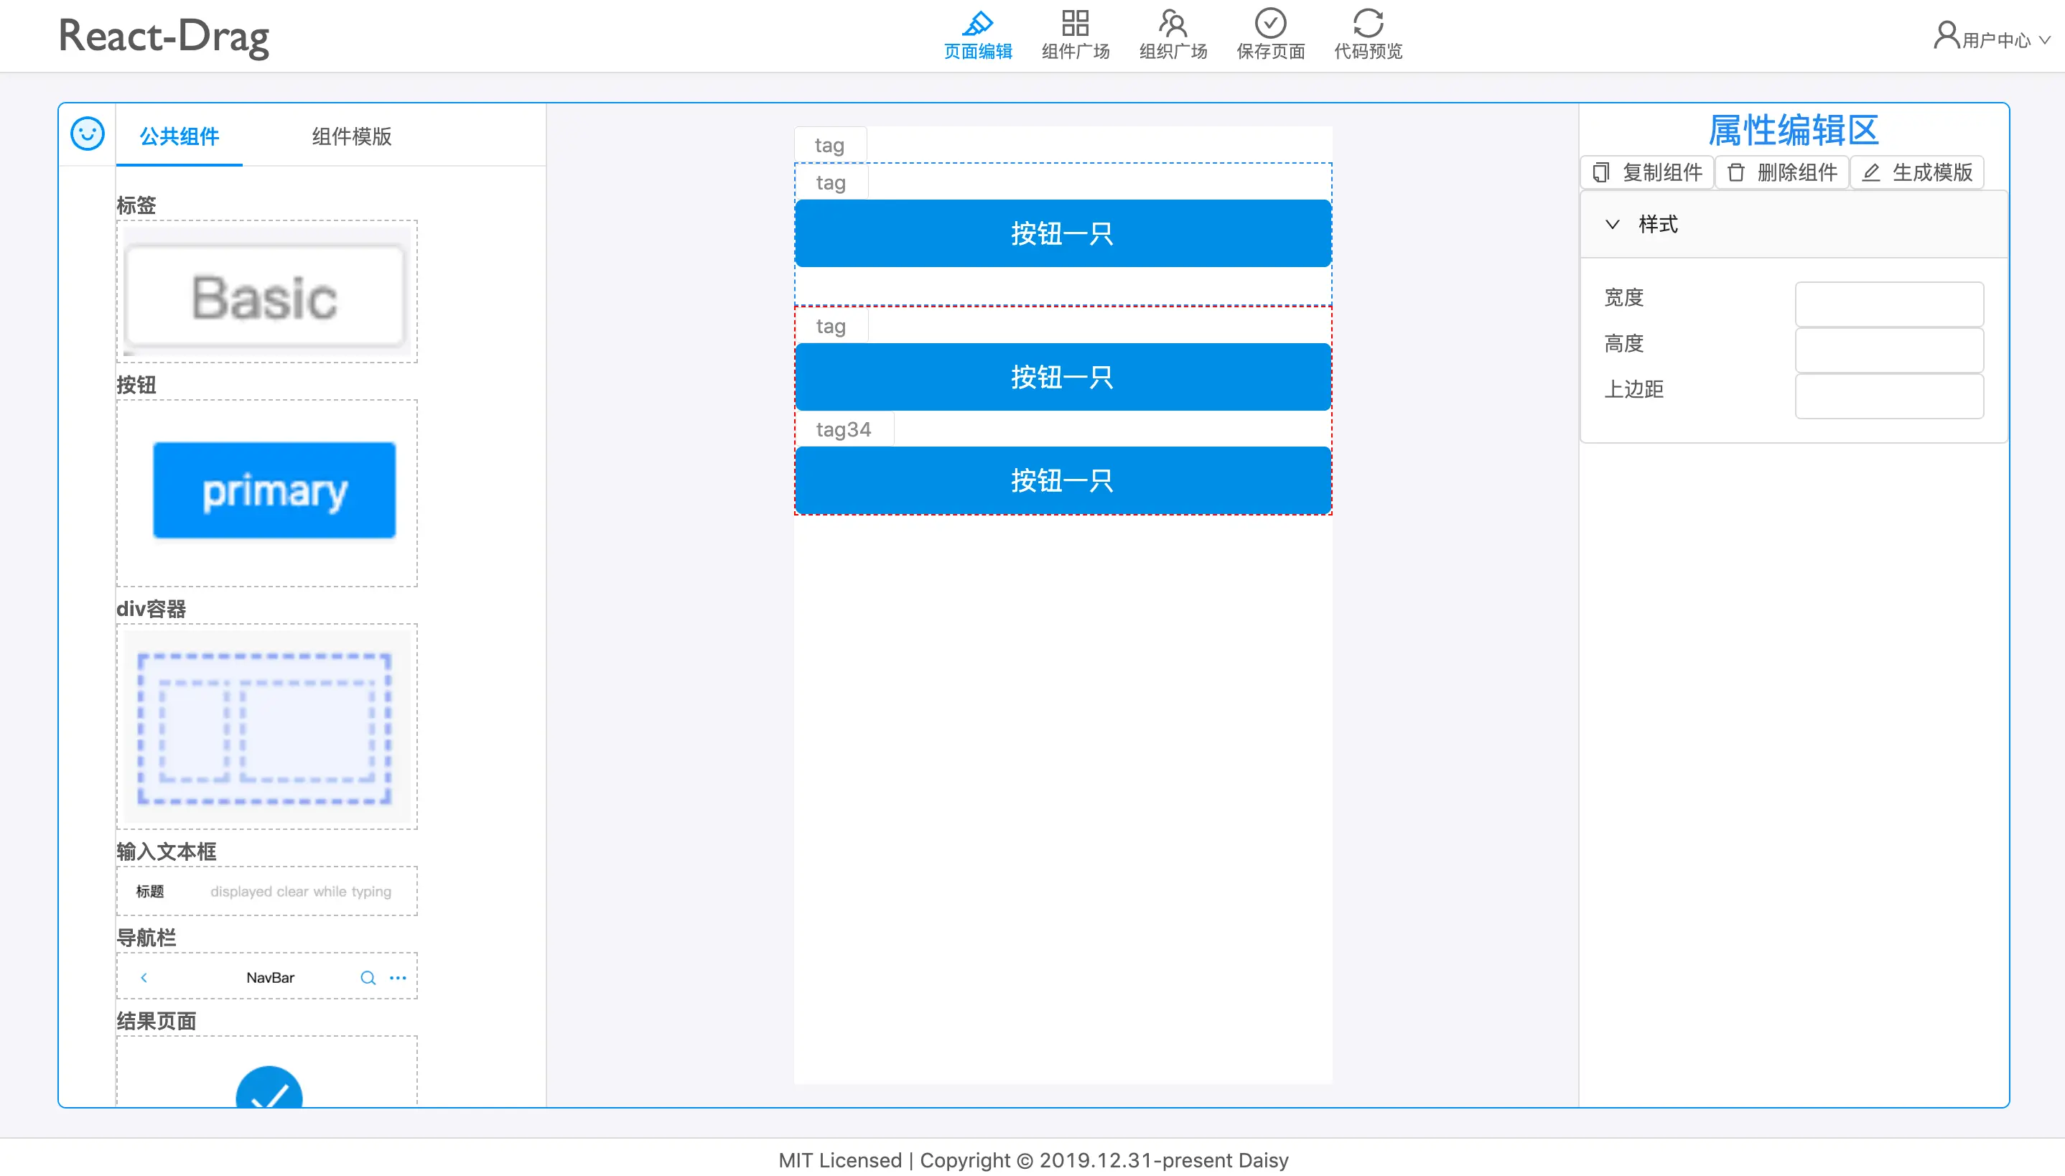2065x1176 pixels.
Task: Open the 用户中心 dropdown menu
Action: [1996, 39]
